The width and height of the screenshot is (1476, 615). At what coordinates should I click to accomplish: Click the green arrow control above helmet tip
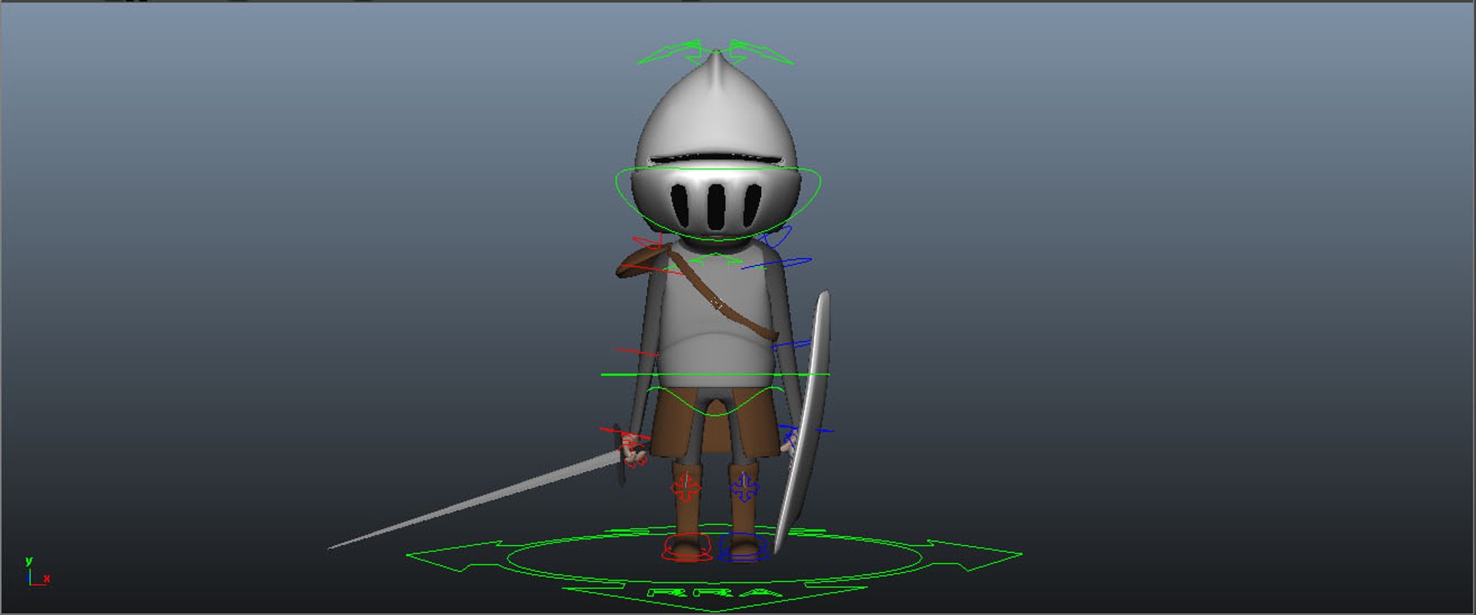[x=715, y=52]
